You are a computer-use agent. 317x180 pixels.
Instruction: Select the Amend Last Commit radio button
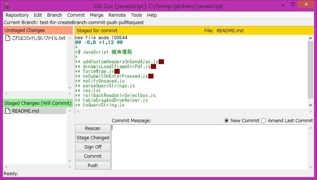point(263,120)
